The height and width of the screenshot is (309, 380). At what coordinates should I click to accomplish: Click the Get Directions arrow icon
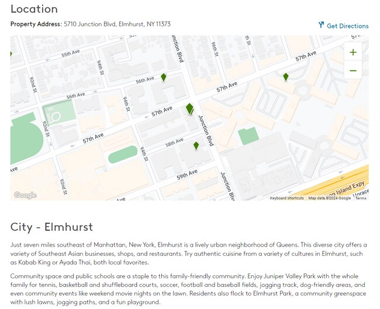tap(321, 25)
